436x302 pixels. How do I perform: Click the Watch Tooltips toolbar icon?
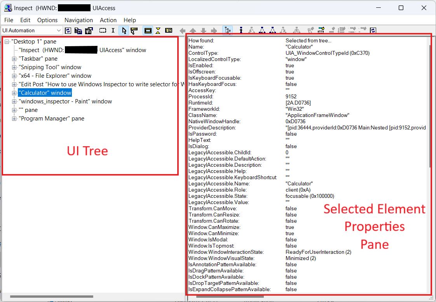pyautogui.click(x=134, y=30)
